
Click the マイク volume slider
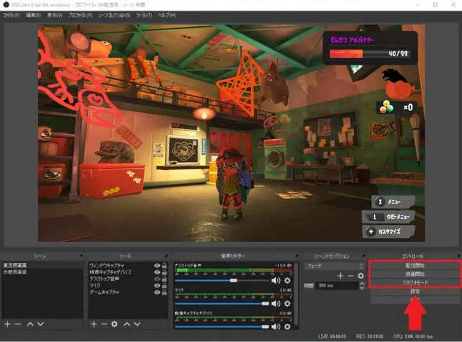(x=221, y=304)
